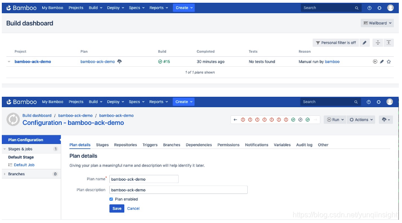
Task: Edit bamboo-ack-demo plan via row pencil icon
Action: (382, 62)
